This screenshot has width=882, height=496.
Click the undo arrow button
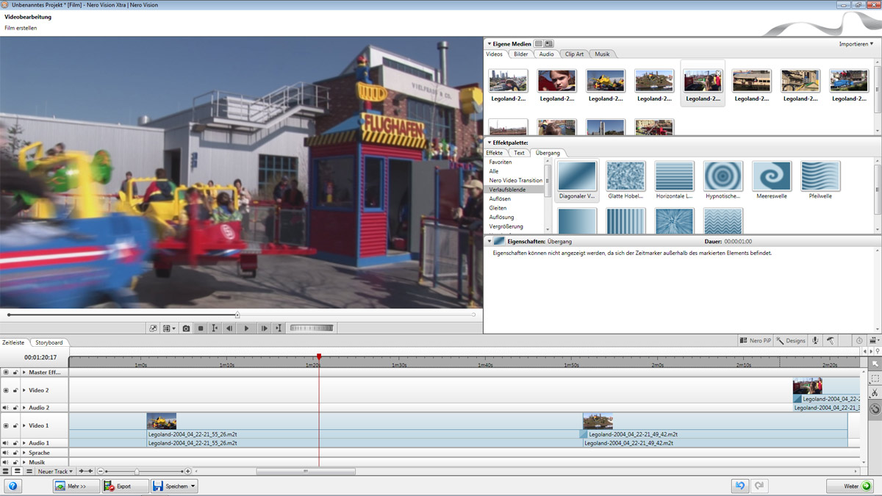click(739, 486)
